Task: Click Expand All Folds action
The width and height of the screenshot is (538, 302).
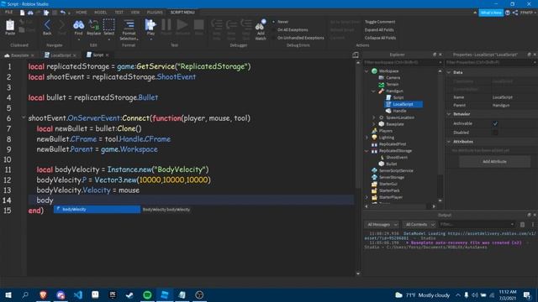Action: pos(379,30)
